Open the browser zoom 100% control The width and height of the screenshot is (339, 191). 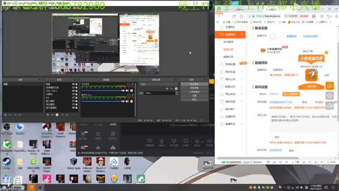(x=331, y=162)
